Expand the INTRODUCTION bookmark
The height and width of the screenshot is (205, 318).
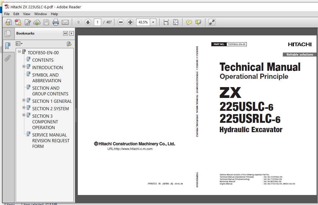coord(24,67)
